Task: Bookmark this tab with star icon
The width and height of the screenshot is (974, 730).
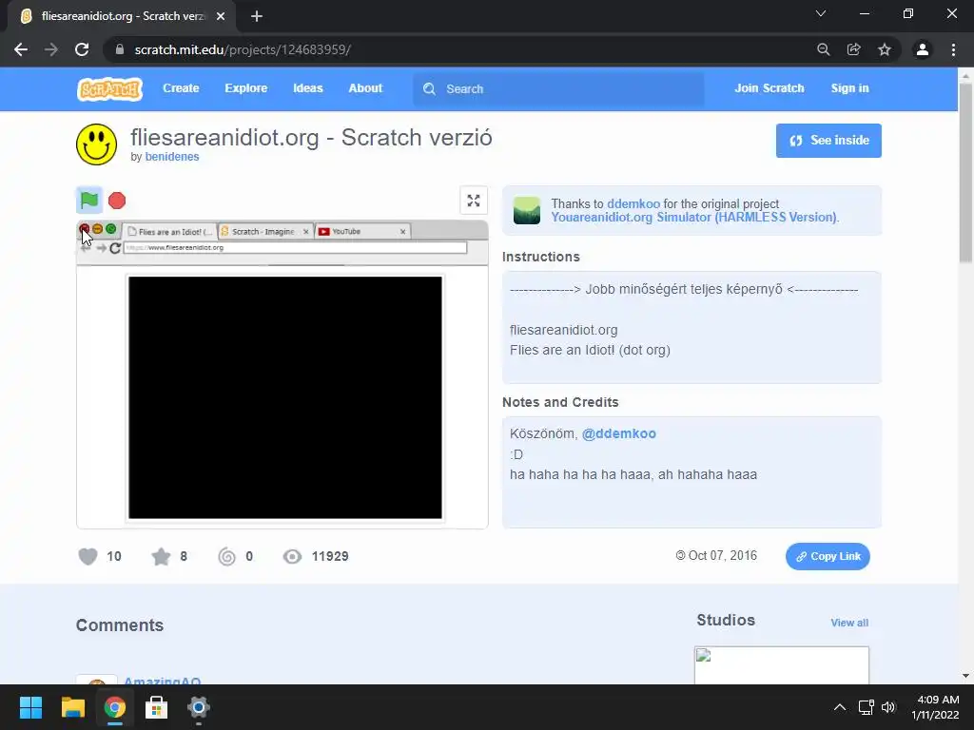Action: tap(885, 49)
